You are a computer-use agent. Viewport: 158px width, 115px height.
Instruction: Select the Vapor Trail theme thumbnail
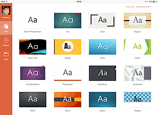[33, 47]
